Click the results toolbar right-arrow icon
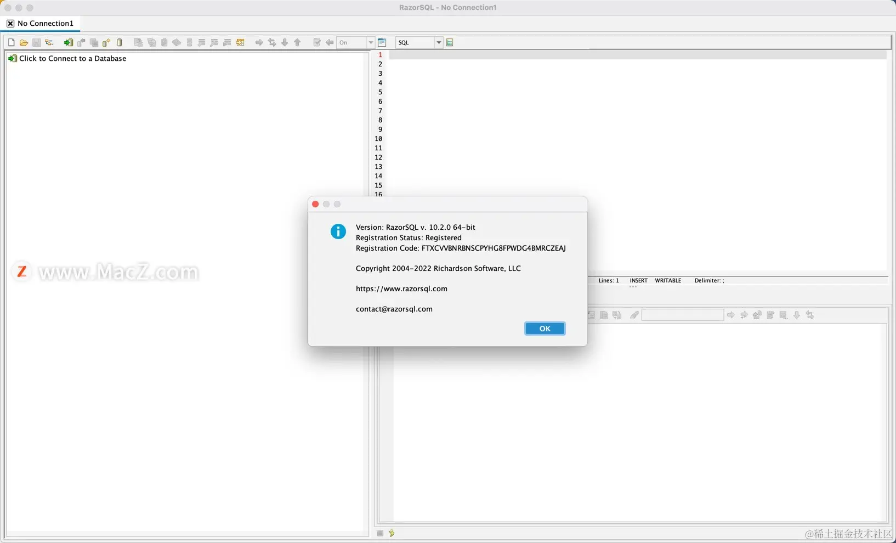Screen dimensions: 896x543 [730, 315]
